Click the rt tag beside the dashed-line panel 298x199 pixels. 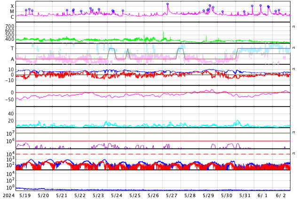click(293, 153)
